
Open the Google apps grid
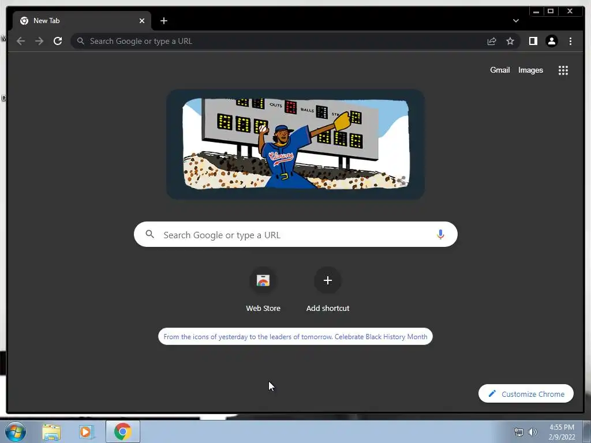click(563, 70)
